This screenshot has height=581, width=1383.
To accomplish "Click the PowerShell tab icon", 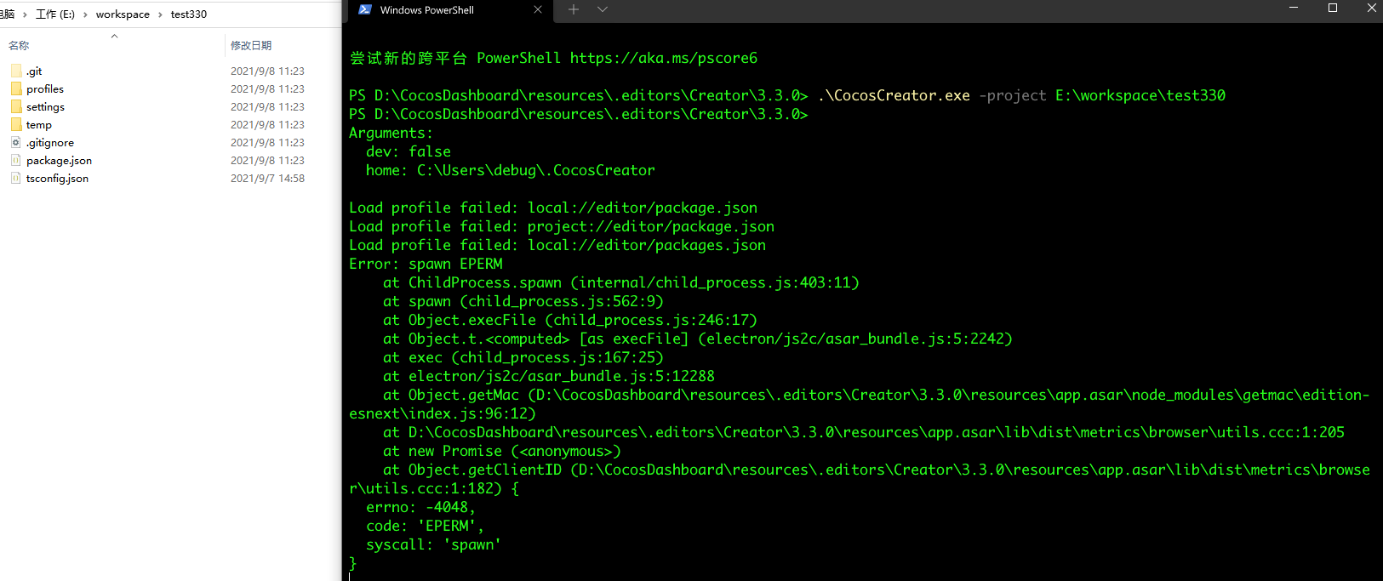I will [365, 9].
